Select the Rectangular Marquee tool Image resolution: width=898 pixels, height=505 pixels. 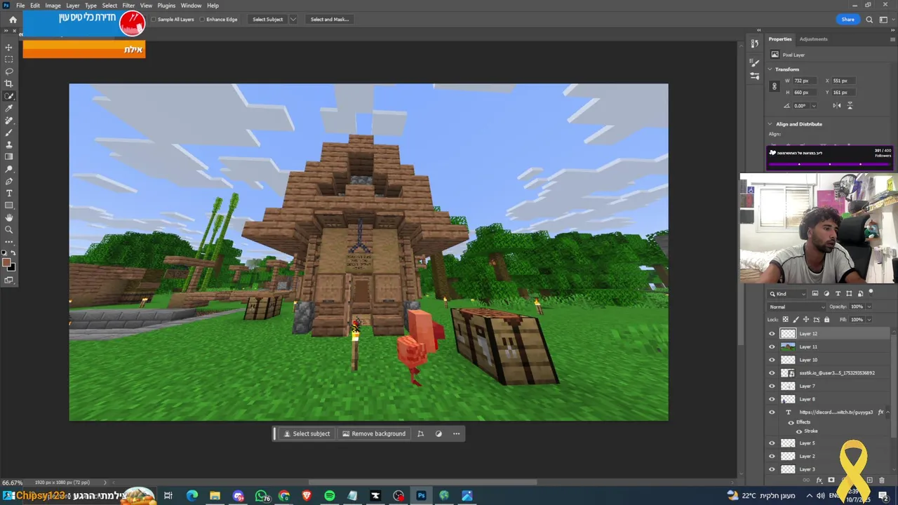[9, 60]
